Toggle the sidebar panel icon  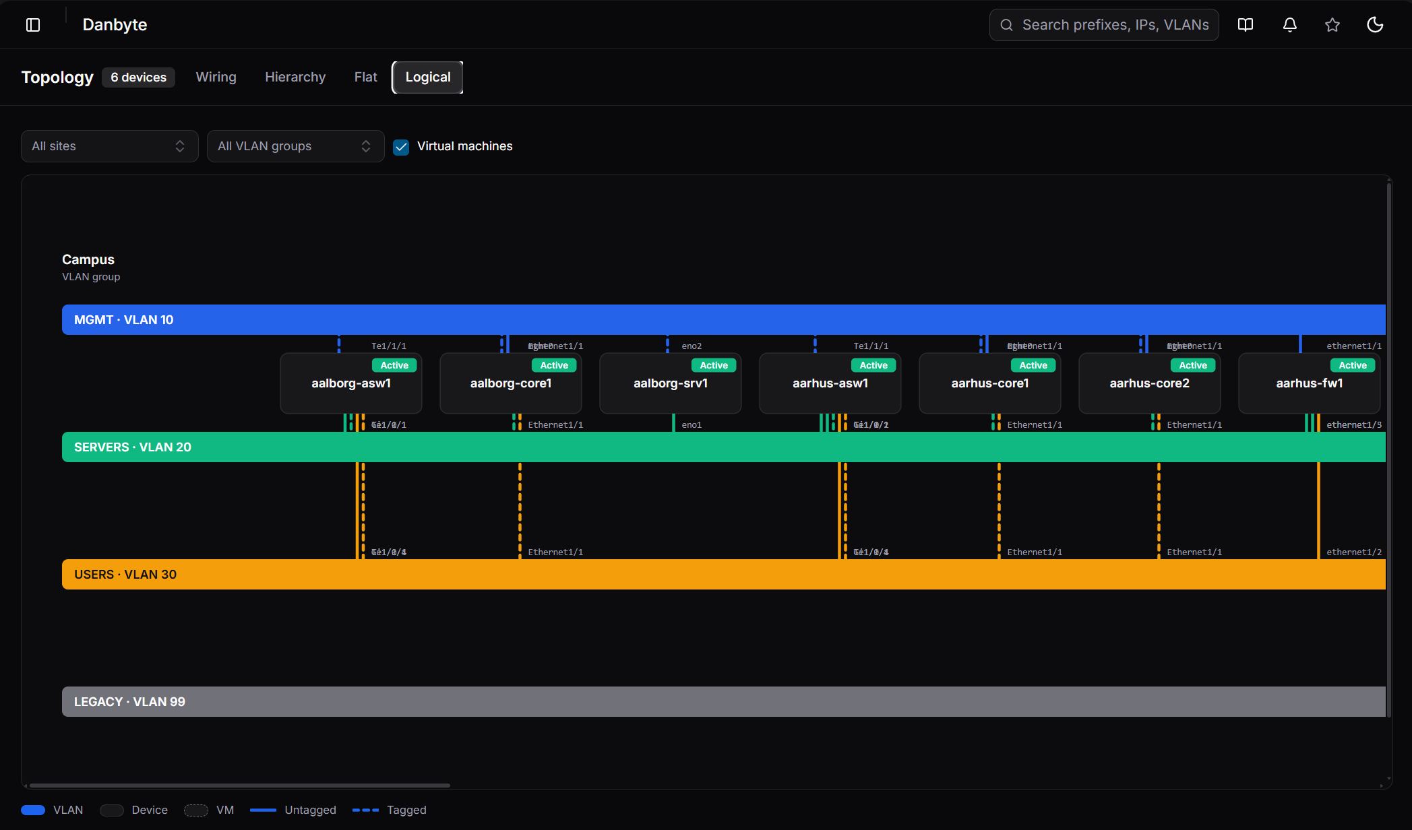pyautogui.click(x=33, y=25)
